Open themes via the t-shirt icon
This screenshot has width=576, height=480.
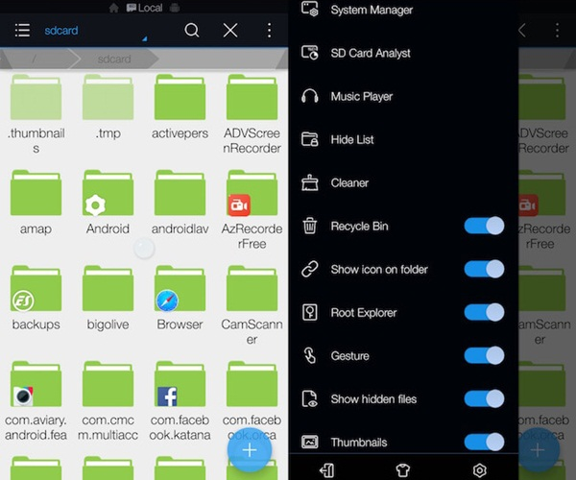coord(403,470)
